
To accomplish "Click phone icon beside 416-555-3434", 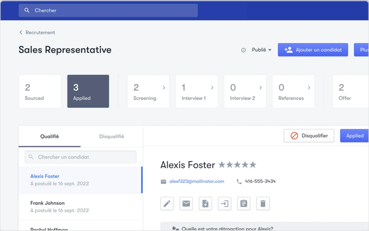I will click(239, 182).
